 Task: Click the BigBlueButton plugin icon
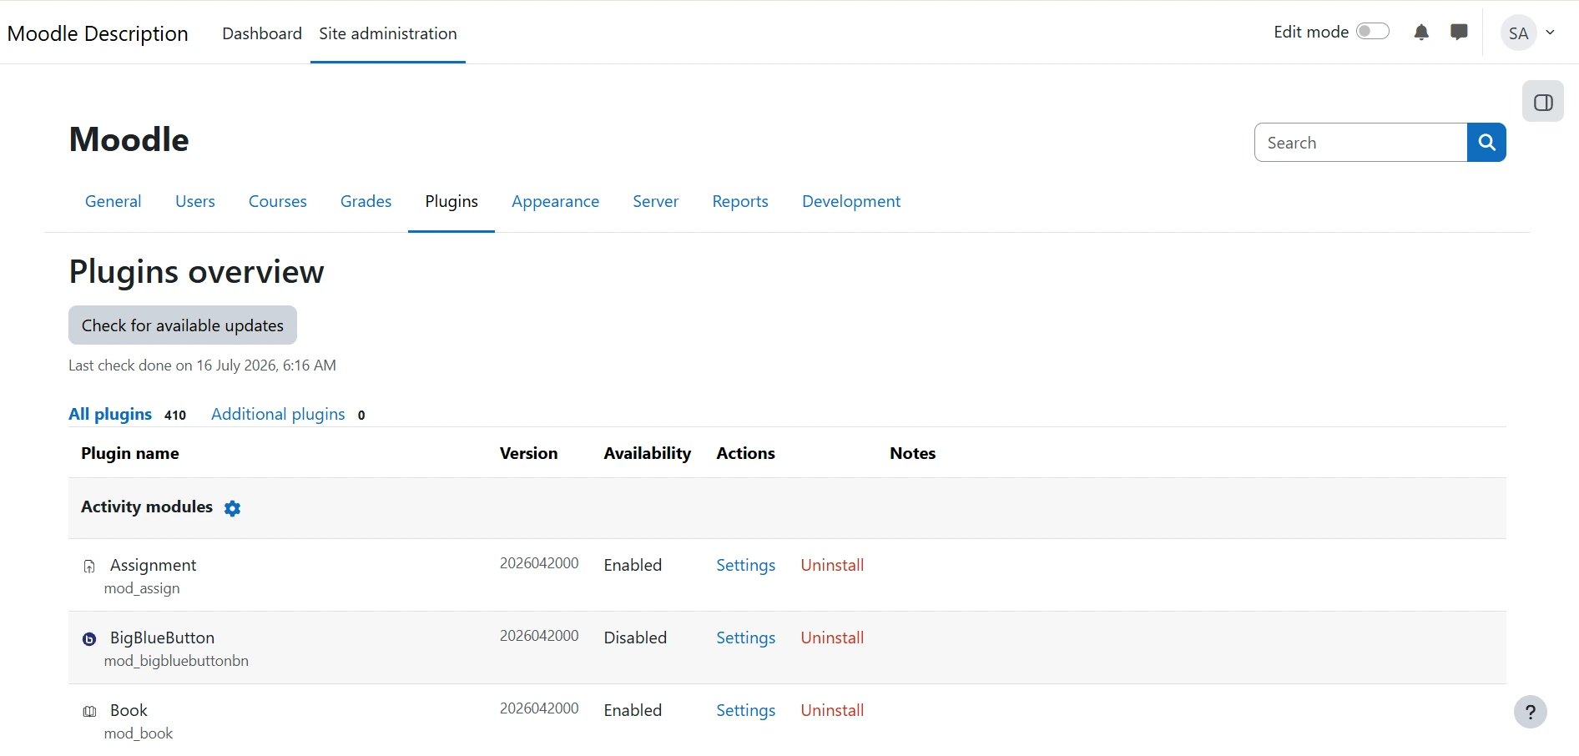pos(89,639)
